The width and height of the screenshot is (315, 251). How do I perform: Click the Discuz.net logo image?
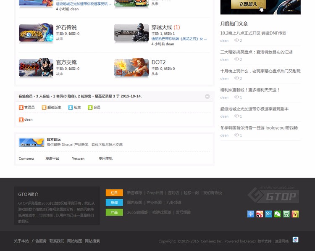coord(31,143)
